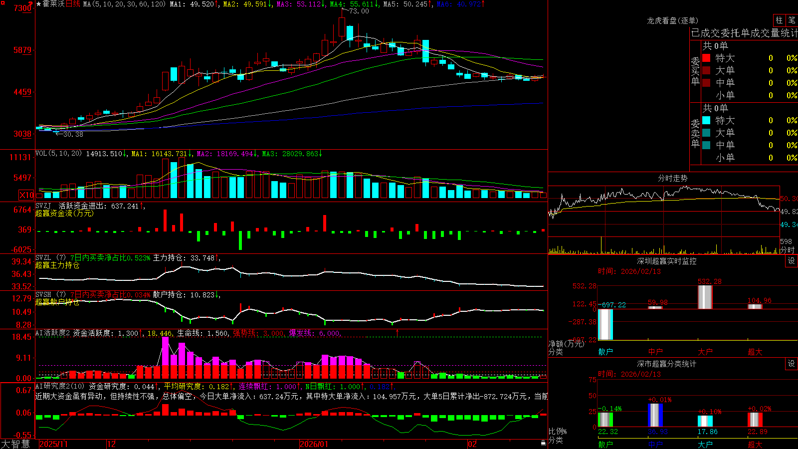798x449 pixels.
Task: Click the 强势线: 3.000 label
Action: 259,333
